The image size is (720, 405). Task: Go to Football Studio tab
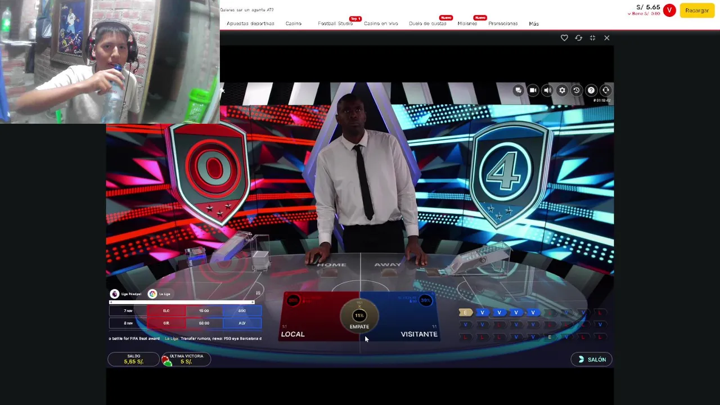[335, 24]
